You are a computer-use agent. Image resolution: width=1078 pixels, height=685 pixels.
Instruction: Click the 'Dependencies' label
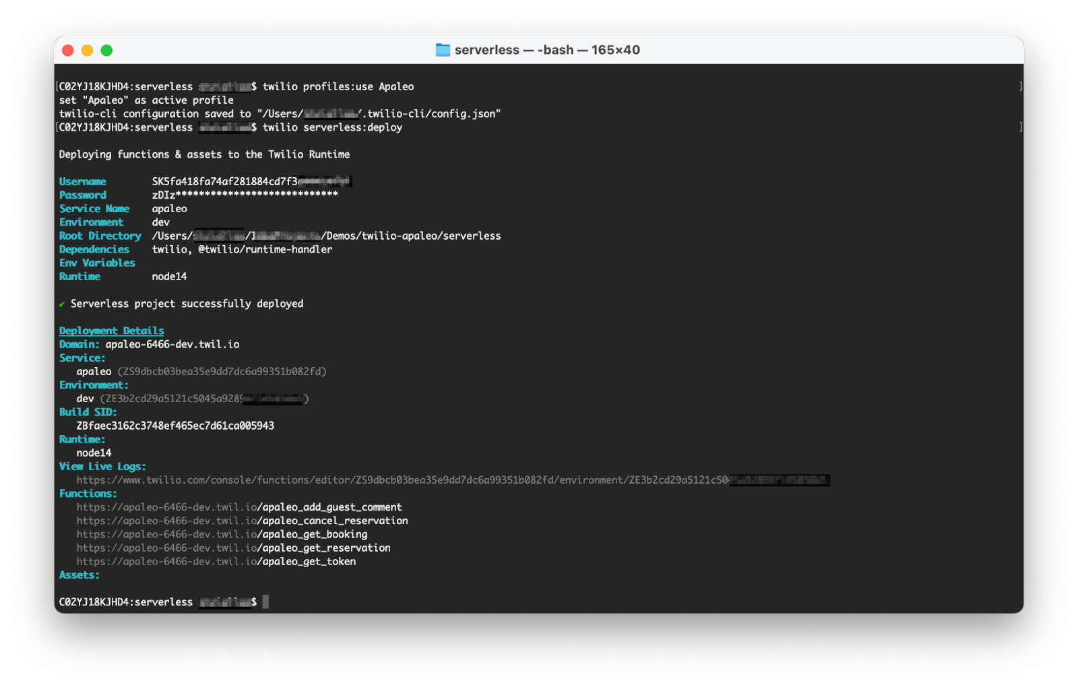94,249
